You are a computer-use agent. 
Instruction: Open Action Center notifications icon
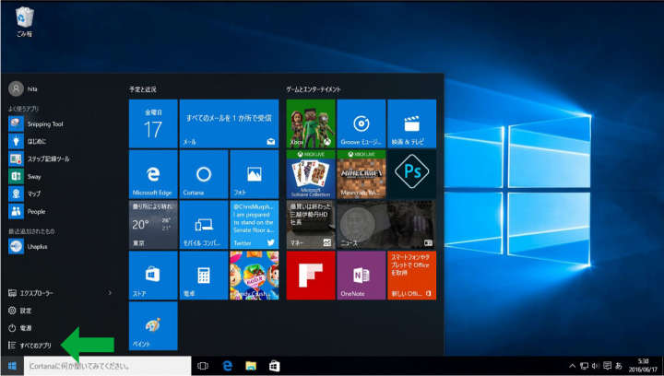pos(607,366)
